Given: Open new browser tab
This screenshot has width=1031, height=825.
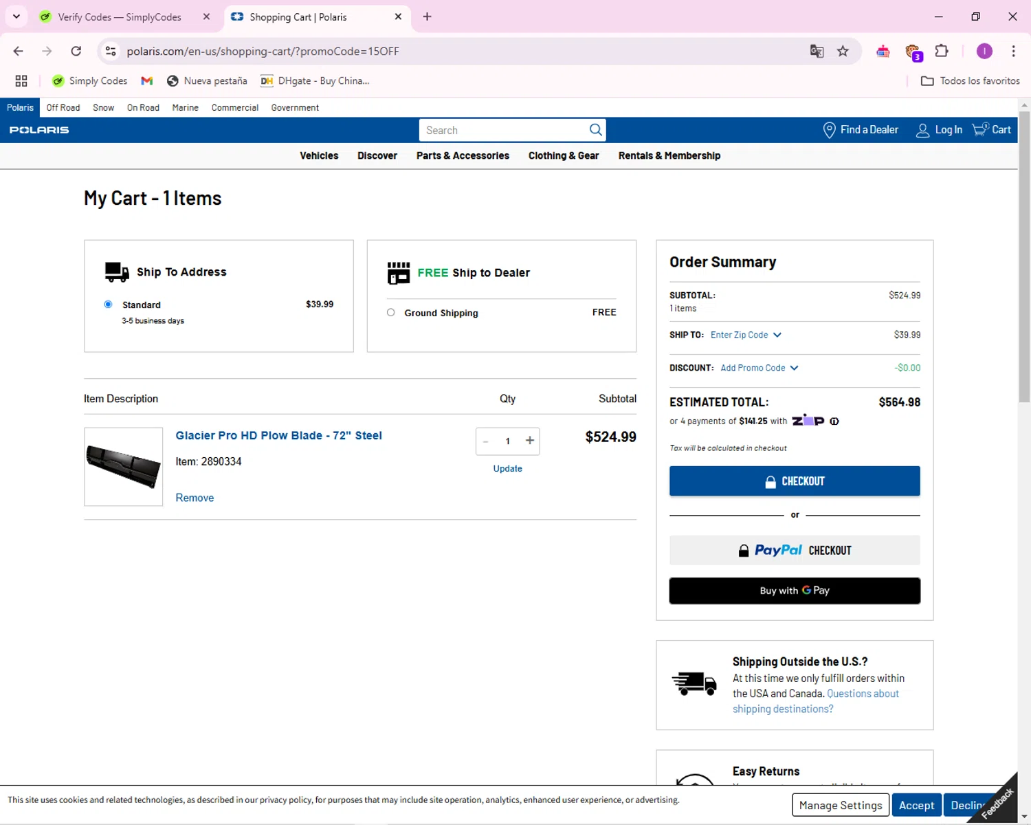Looking at the screenshot, I should 427,16.
